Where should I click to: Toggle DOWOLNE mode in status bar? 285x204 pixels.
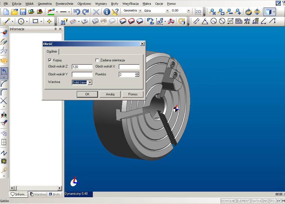(228, 201)
